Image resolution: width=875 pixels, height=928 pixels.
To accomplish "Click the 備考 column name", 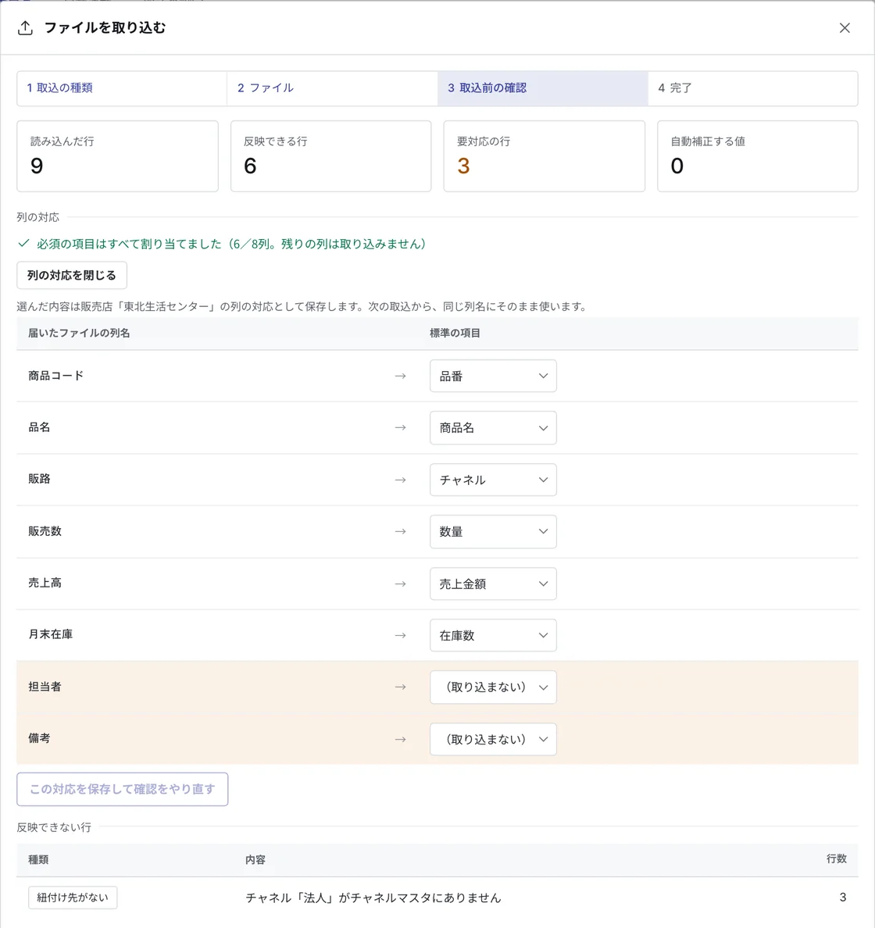I will point(39,739).
